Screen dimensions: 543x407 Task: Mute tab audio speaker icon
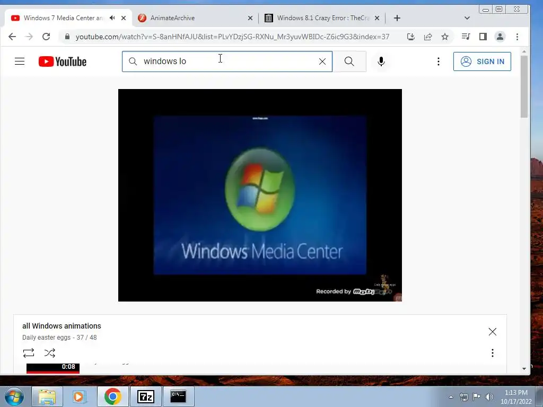click(112, 18)
